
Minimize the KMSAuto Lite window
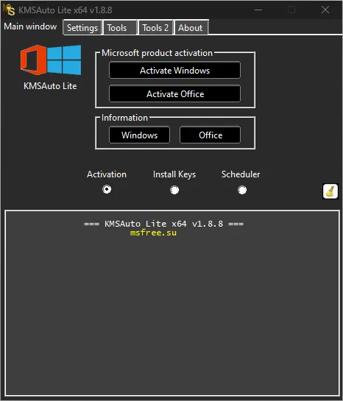point(258,10)
